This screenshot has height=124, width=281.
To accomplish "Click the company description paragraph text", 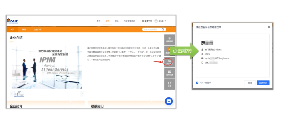I will pos(124,54).
